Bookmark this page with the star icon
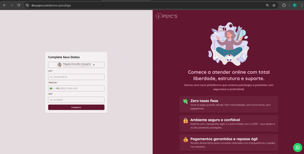Image resolution: width=304 pixels, height=154 pixels. [x=274, y=5]
